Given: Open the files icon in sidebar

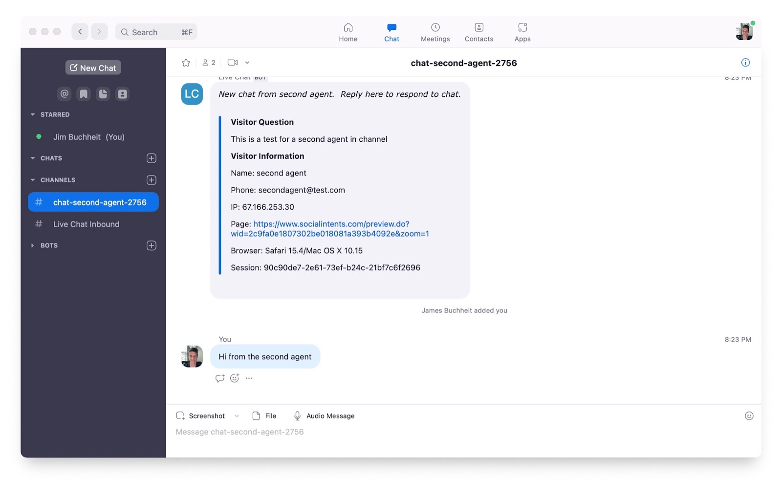Looking at the screenshot, I should pyautogui.click(x=103, y=94).
